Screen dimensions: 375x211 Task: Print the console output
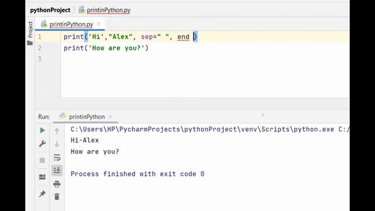click(57, 184)
